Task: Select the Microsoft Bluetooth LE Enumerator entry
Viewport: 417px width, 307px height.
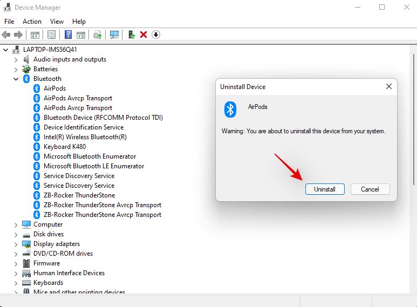Action: 93,166
